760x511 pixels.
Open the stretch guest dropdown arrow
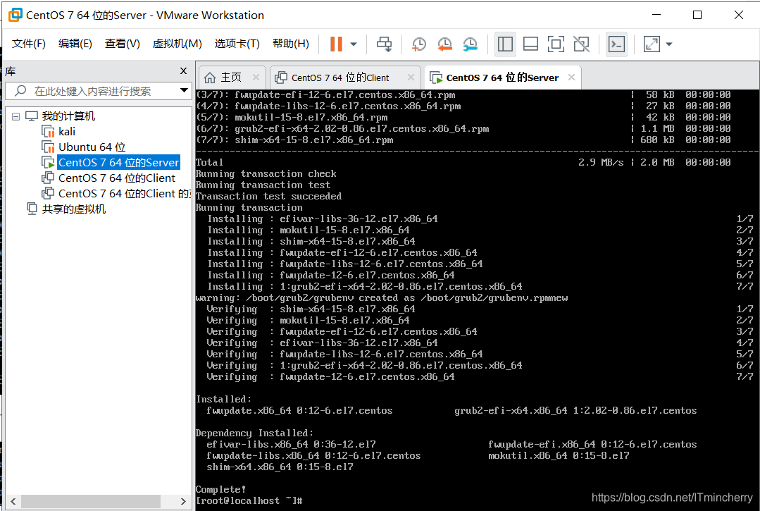[x=669, y=44]
